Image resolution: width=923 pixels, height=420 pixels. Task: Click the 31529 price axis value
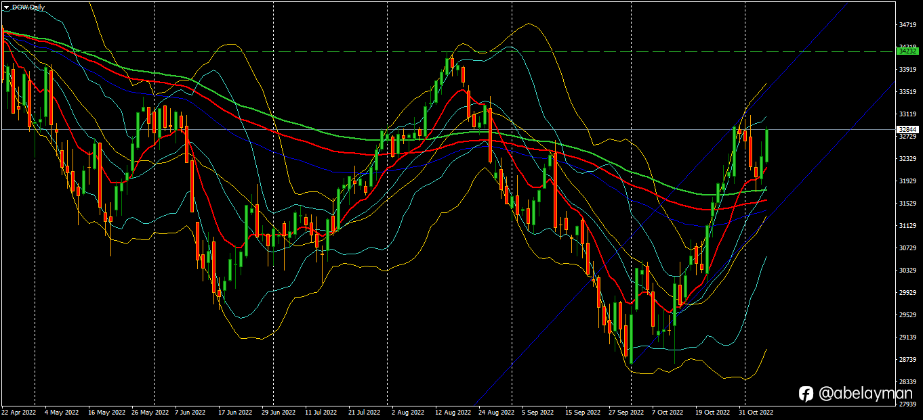pyautogui.click(x=908, y=203)
